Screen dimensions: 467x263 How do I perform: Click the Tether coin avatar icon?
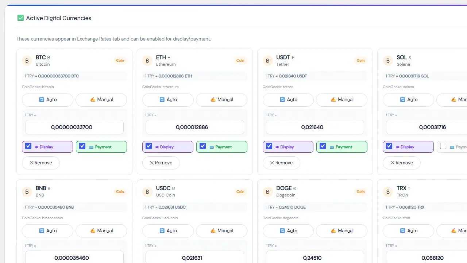pyautogui.click(x=268, y=61)
